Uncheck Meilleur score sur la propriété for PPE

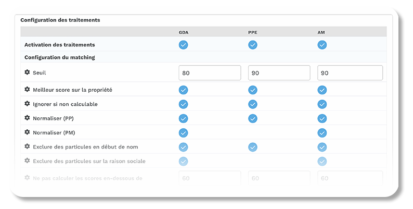pos(253,90)
